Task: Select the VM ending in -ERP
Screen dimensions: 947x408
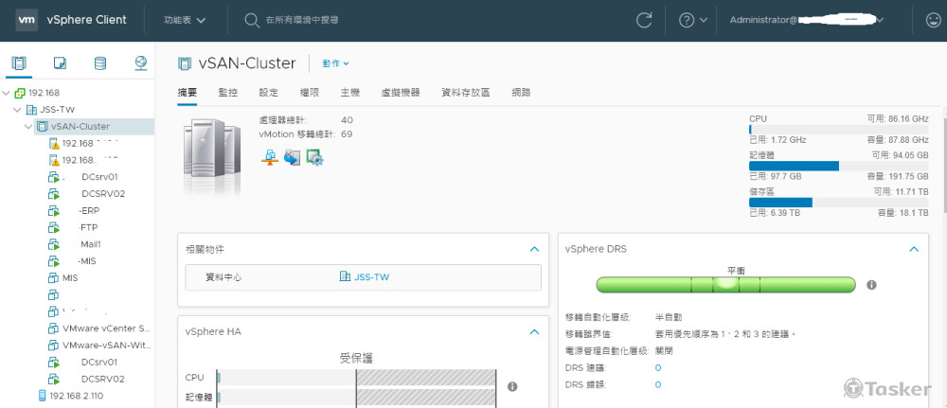Action: tap(89, 211)
